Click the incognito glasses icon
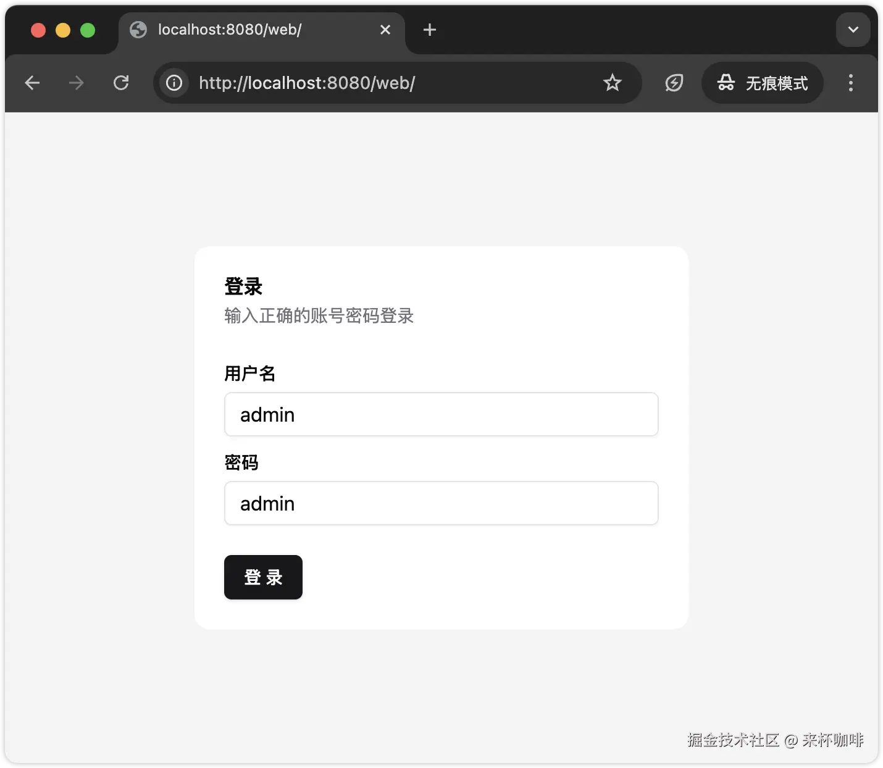The image size is (883, 768). (726, 83)
